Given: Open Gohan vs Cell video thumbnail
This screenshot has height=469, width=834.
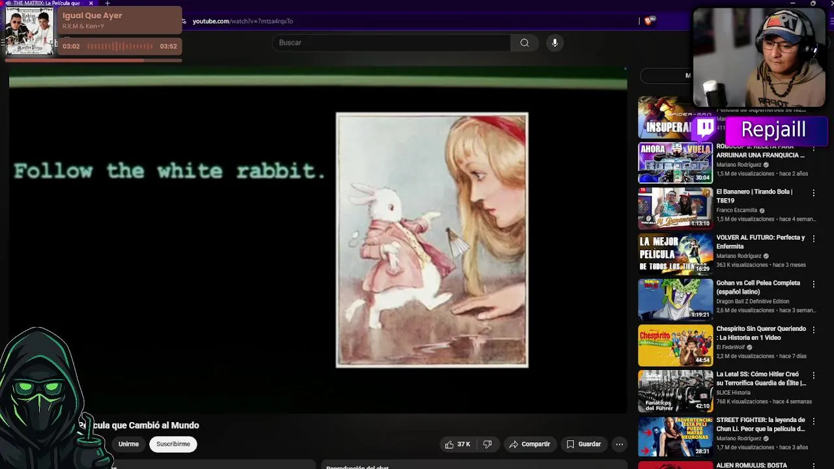Looking at the screenshot, I should pyautogui.click(x=676, y=300).
